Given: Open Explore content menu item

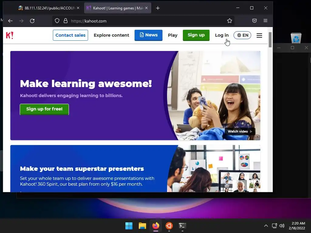Looking at the screenshot, I should 111,35.
